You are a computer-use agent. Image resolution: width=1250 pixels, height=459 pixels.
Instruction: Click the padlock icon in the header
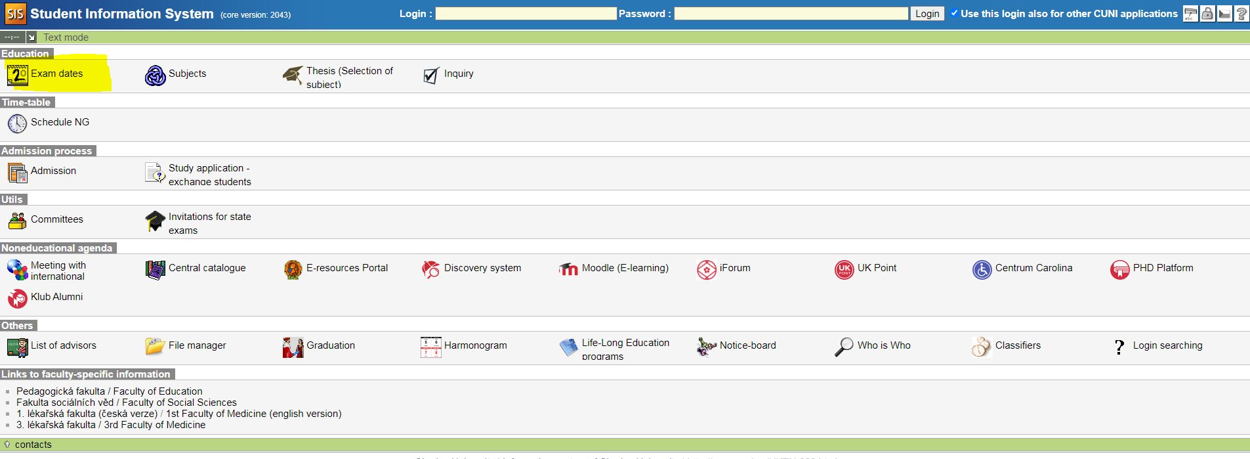pyautogui.click(x=1207, y=14)
